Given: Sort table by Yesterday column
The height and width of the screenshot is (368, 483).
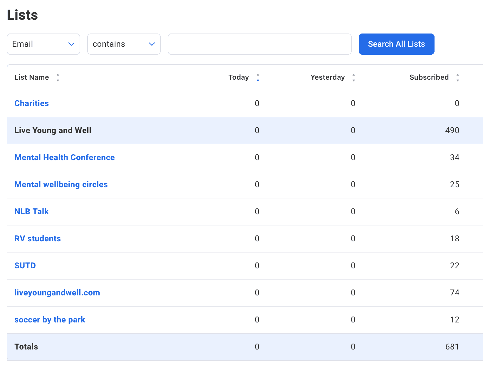Looking at the screenshot, I should point(353,78).
